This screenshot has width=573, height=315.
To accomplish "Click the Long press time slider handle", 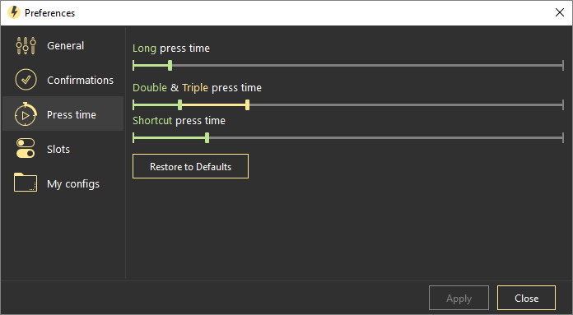I will [170, 66].
